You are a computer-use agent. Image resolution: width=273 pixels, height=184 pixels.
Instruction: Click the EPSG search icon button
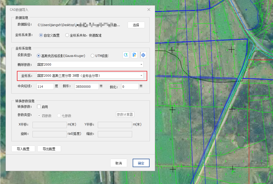(126, 55)
